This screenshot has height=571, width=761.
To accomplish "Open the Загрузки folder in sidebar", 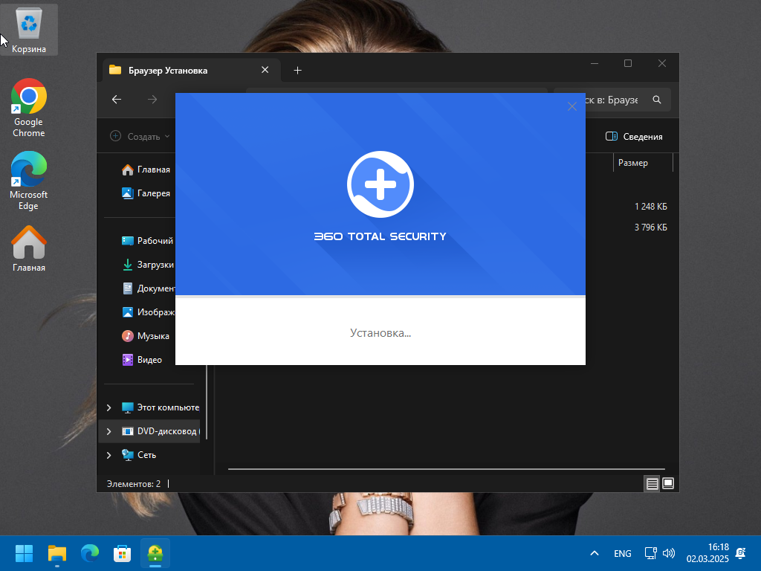I will (x=147, y=265).
